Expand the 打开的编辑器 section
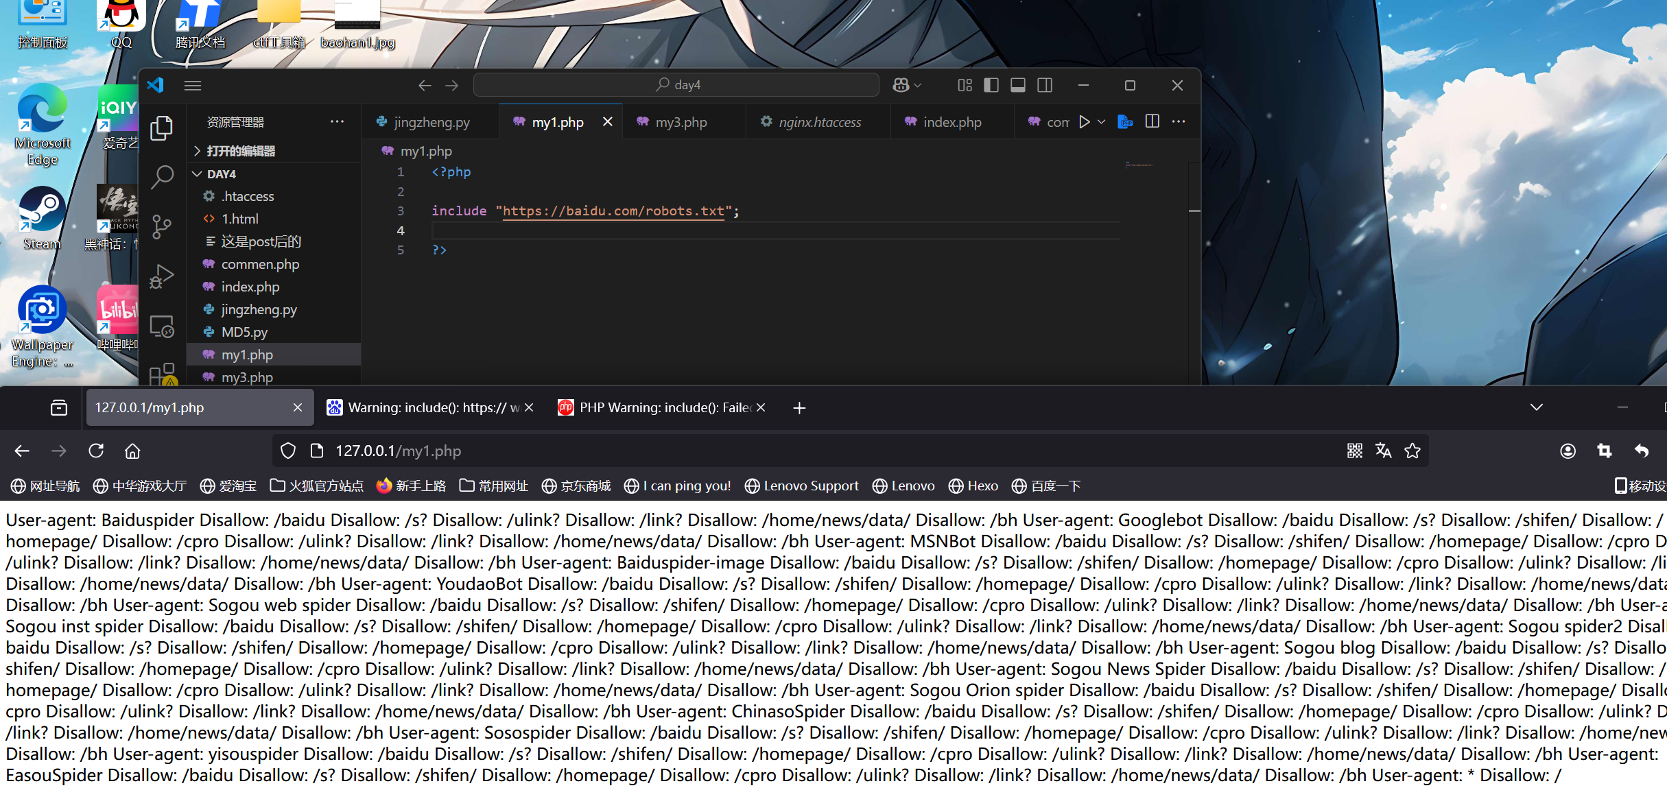Image resolution: width=1667 pixels, height=812 pixels. pyautogui.click(x=240, y=151)
